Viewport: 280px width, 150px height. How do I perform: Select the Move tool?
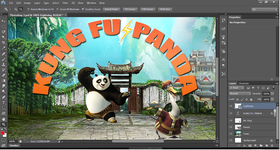coord(3,21)
